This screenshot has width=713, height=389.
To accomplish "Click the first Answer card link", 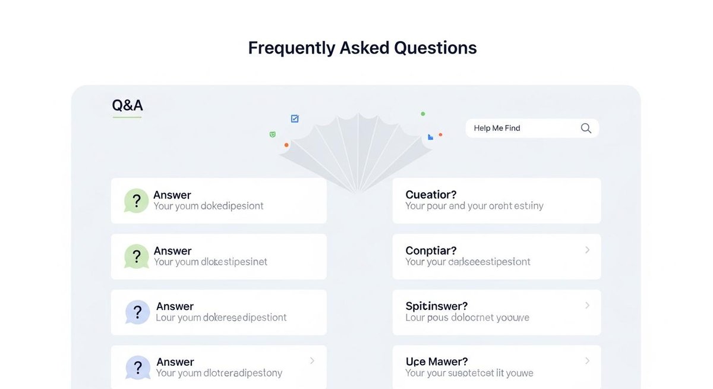I will pyautogui.click(x=218, y=200).
